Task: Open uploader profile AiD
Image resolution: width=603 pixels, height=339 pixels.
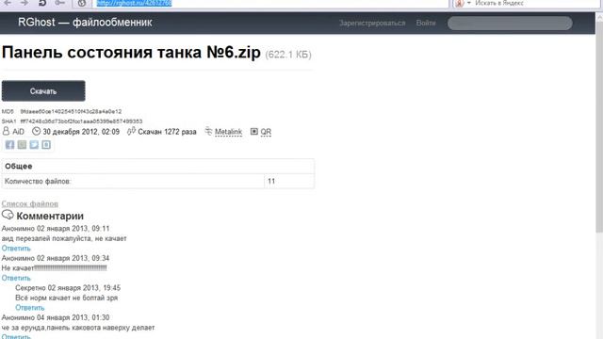Action: pos(18,132)
